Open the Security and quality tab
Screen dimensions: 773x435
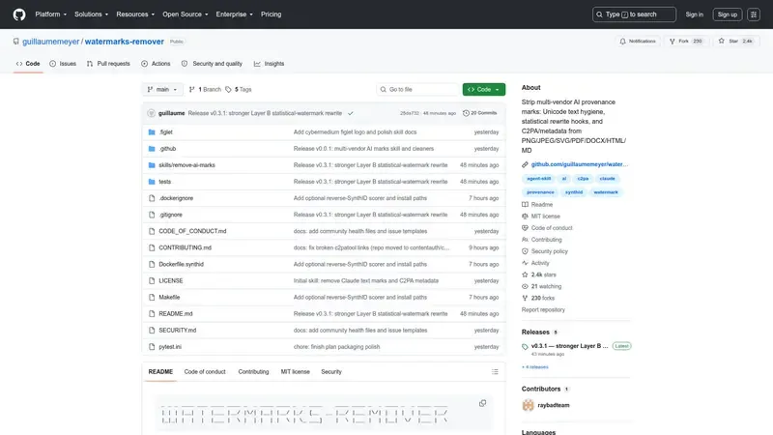pyautogui.click(x=212, y=64)
